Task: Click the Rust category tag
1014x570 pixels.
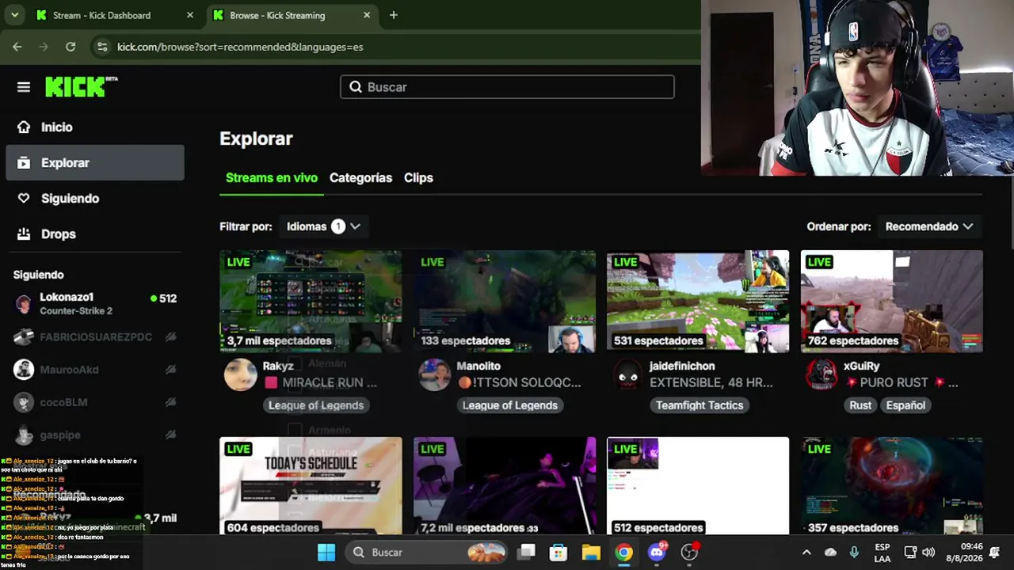Action: pyautogui.click(x=860, y=405)
